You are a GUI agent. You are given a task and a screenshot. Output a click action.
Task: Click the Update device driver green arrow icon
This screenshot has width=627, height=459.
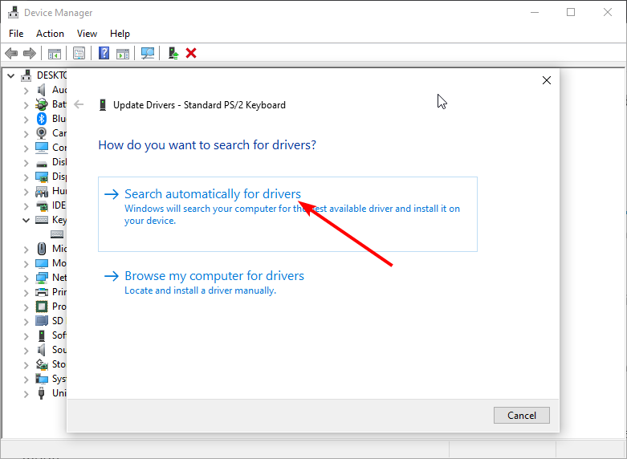tap(173, 53)
